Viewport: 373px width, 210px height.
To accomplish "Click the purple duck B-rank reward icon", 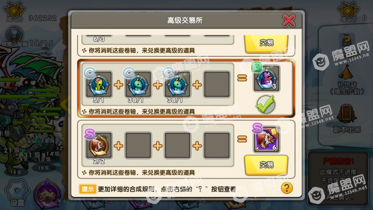I will [266, 78].
